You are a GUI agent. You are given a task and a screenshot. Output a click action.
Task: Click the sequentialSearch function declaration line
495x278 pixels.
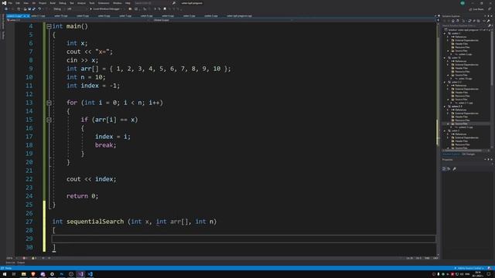click(135, 222)
